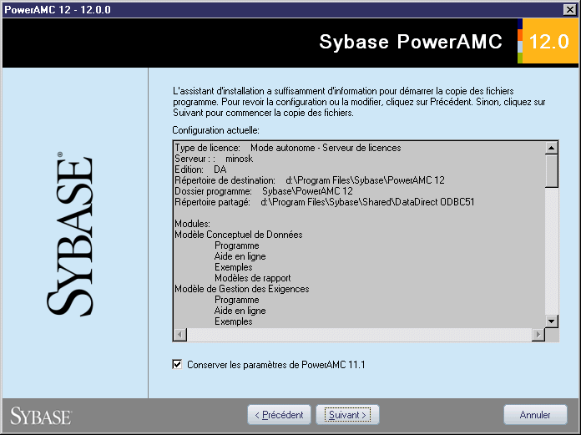The image size is (581, 435).
Task: Click the 'Répertoire de destination' line
Action: 310,180
